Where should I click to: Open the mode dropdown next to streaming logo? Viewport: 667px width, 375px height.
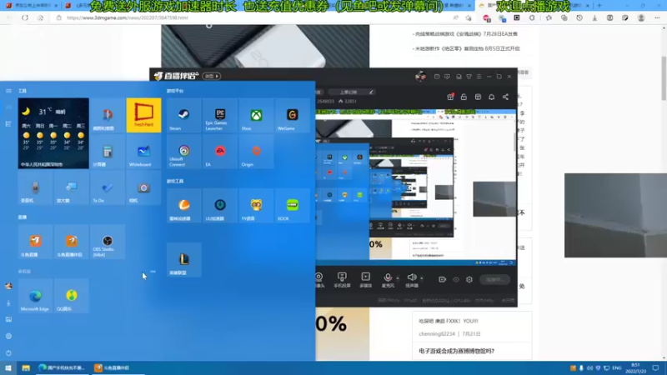212,76
